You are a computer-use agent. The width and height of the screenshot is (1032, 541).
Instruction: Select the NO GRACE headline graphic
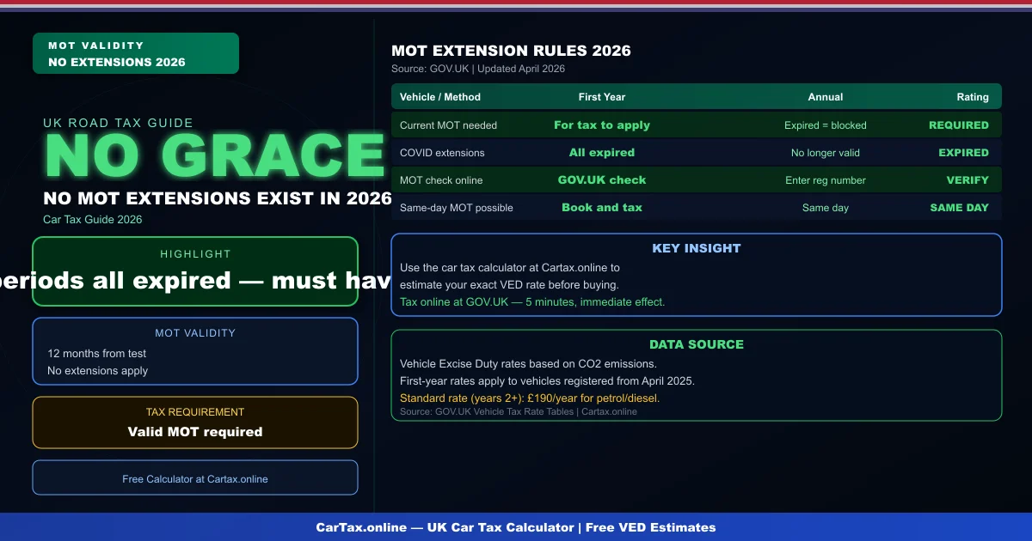click(x=215, y=155)
